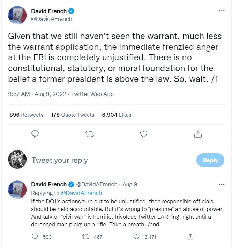Click the reply speech bubble on main tweet
The height and width of the screenshot is (247, 232).
[35, 134]
